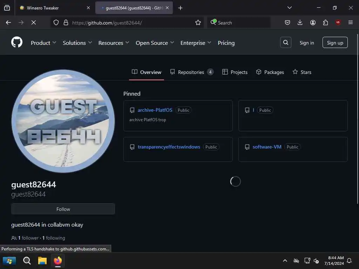Switch to the Stars tab

coord(302,72)
